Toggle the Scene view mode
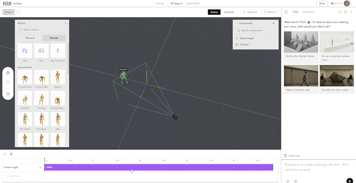Screen dimensions: 356x183 [214, 12]
